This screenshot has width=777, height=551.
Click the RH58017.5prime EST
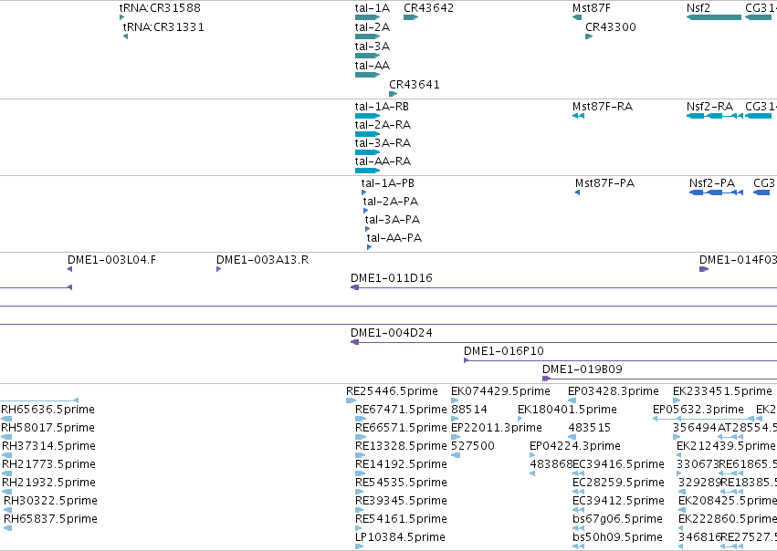pos(6,438)
